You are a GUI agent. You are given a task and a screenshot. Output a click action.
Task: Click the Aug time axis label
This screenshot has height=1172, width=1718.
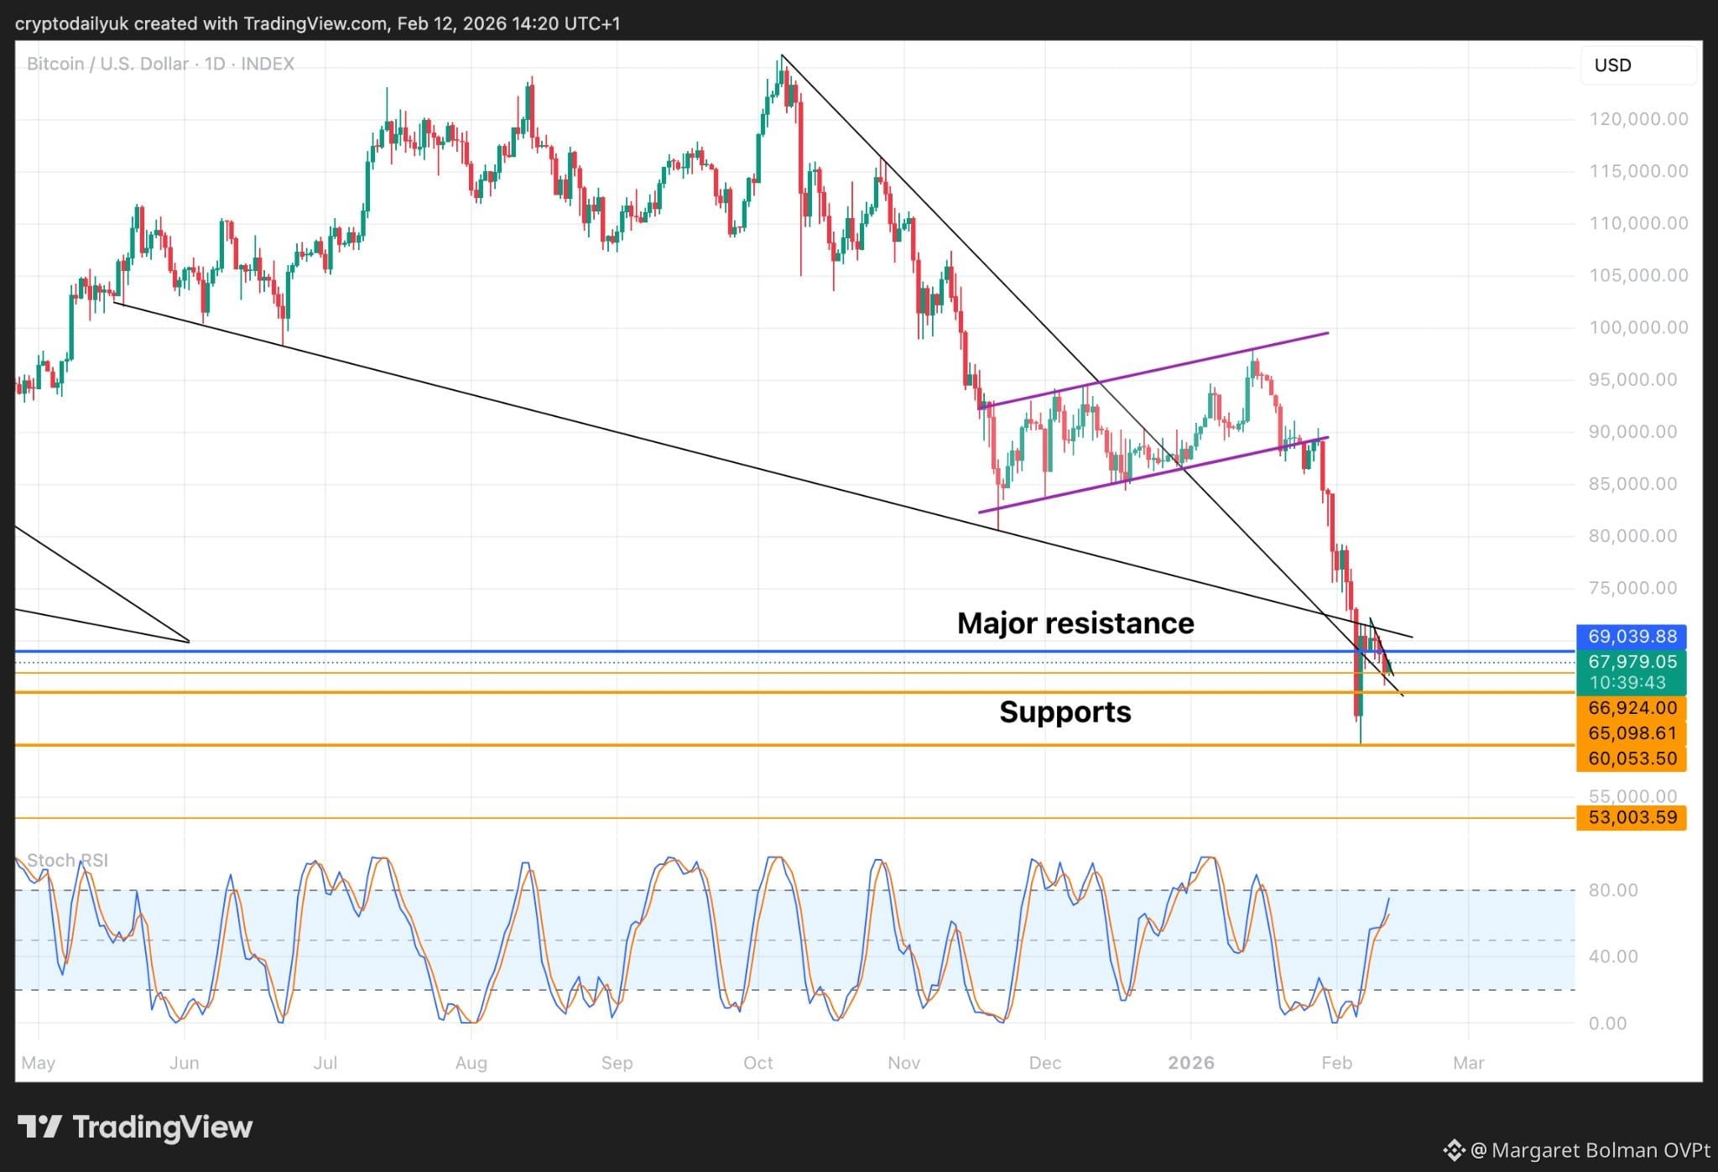(x=471, y=1063)
